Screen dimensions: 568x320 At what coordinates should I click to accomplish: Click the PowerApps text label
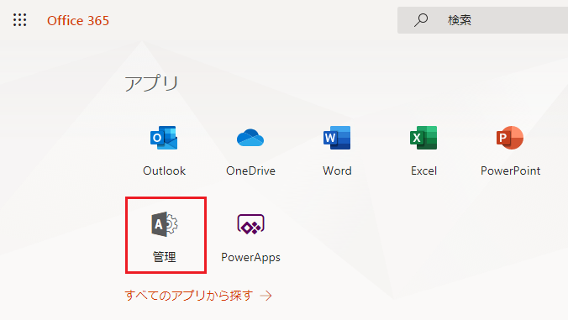pyautogui.click(x=250, y=257)
